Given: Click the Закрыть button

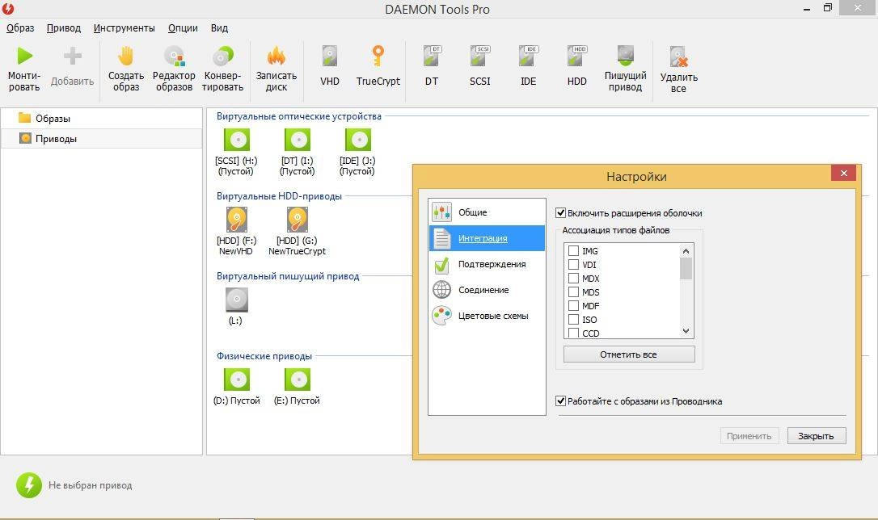Looking at the screenshot, I should tap(817, 436).
